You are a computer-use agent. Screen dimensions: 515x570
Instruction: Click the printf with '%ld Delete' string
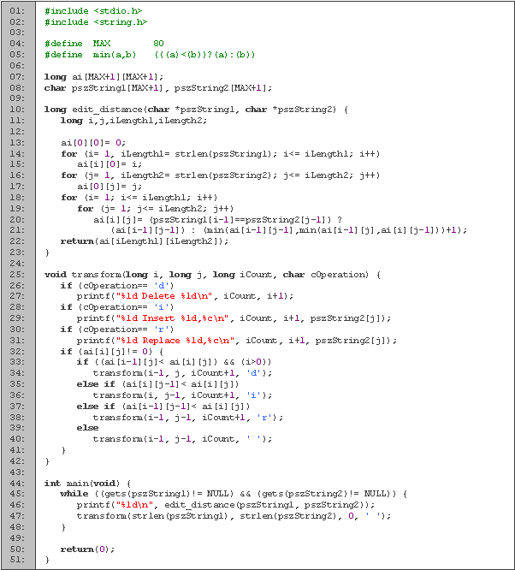click(x=185, y=296)
